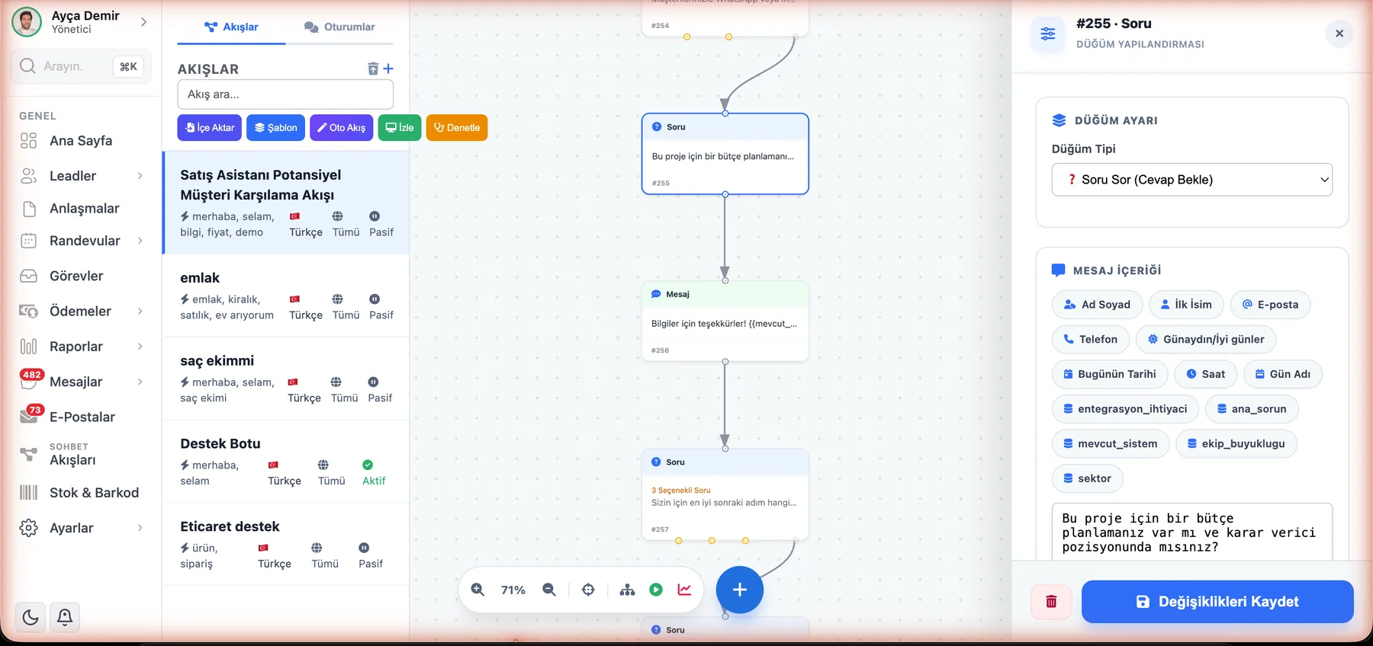Click the Akış ara search field
This screenshot has width=1373, height=646.
point(285,94)
